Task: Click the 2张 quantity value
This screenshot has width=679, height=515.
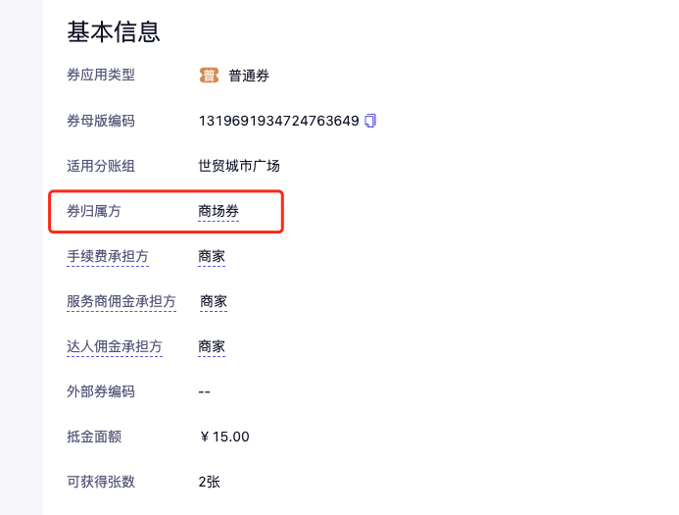Action: [209, 482]
